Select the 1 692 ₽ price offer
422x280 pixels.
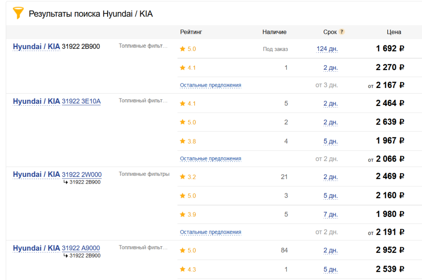coord(390,49)
